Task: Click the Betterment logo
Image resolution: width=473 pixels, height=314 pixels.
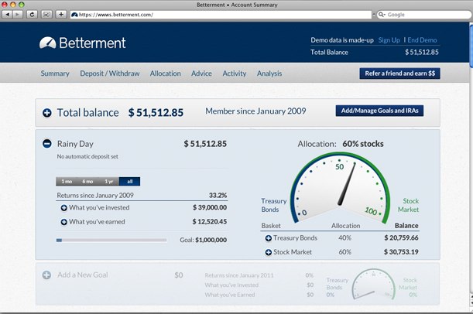Action: (82, 43)
